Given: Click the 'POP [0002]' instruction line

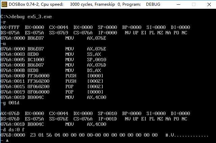Looking at the screenshot, I should click(52, 86).
